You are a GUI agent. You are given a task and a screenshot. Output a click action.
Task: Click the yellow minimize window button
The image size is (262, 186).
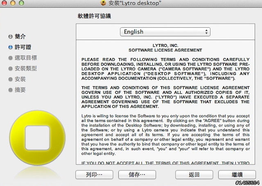(13, 3)
